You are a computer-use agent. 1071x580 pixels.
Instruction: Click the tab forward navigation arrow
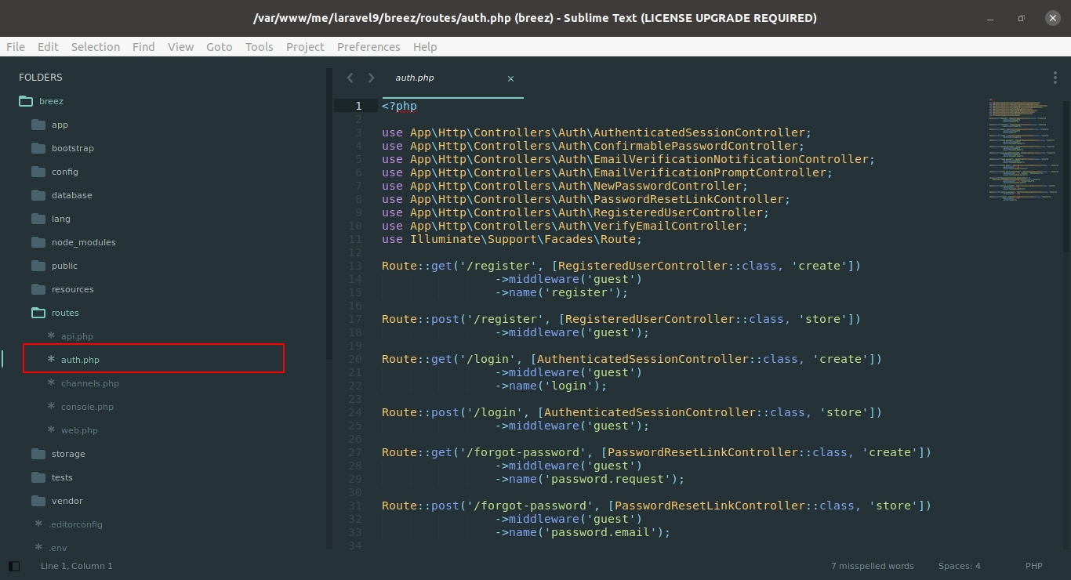(372, 78)
